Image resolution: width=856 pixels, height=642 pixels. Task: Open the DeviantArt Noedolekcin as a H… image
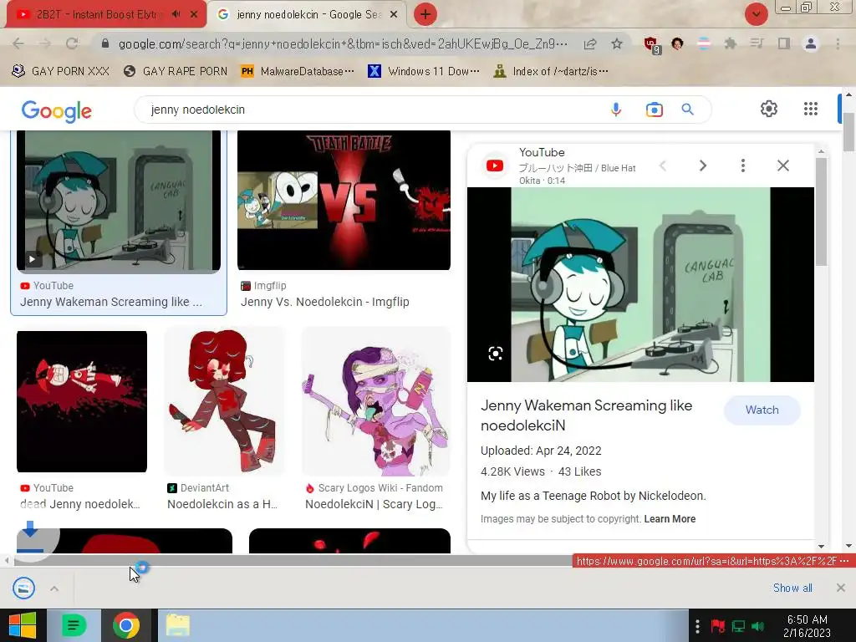(x=224, y=402)
